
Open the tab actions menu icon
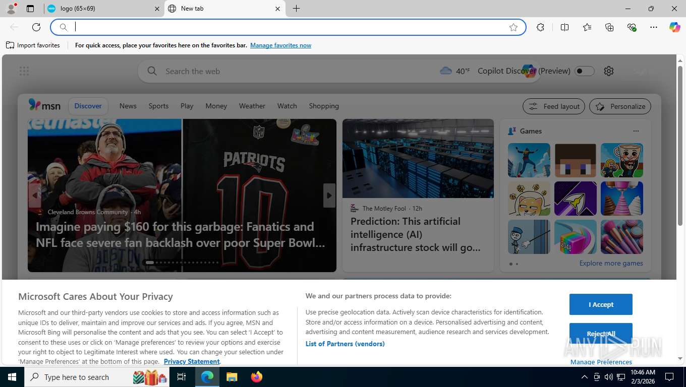pyautogui.click(x=30, y=9)
